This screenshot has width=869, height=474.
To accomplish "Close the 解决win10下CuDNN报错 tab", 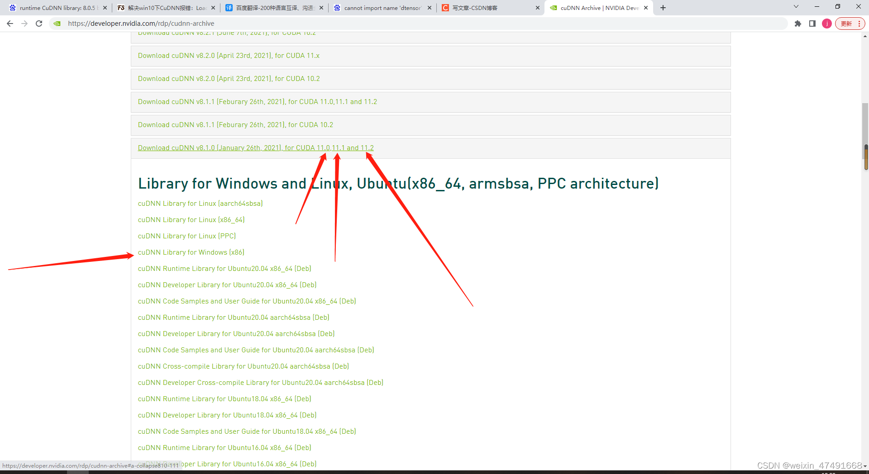I will [213, 8].
